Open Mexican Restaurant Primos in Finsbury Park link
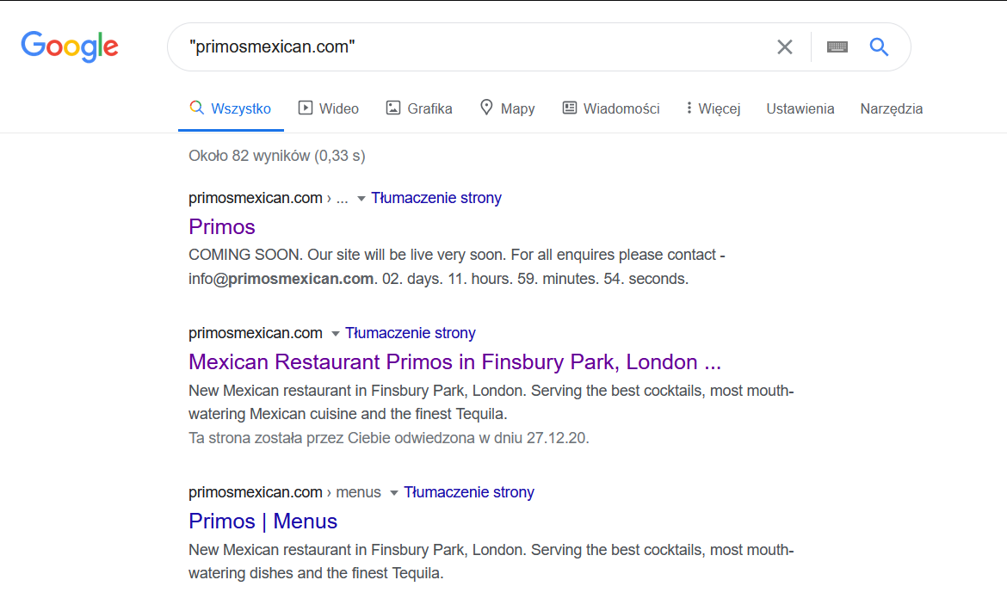The height and width of the screenshot is (611, 1007). tap(454, 362)
